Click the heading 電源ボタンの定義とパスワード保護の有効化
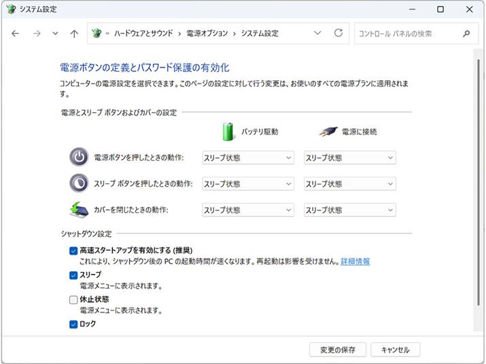The height and width of the screenshot is (364, 486). click(144, 67)
